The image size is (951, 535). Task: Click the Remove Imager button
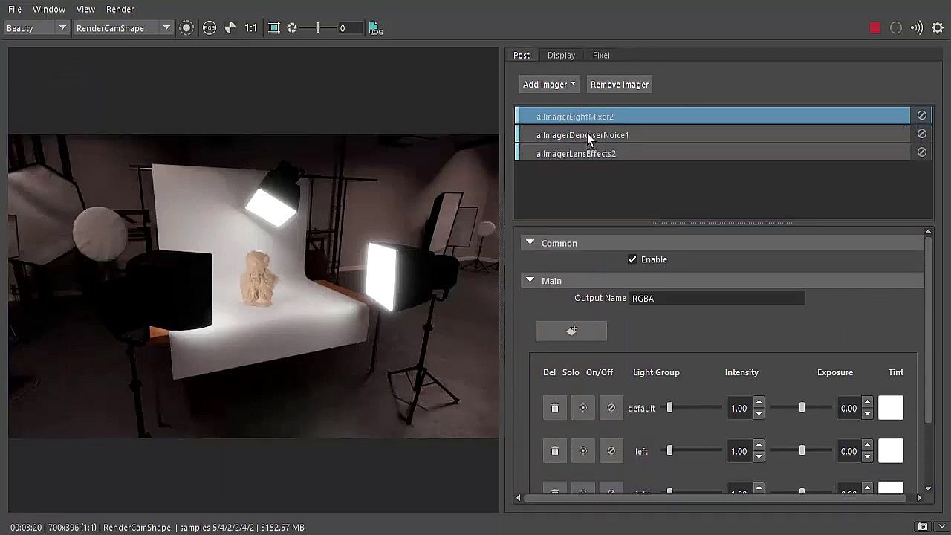(x=620, y=85)
